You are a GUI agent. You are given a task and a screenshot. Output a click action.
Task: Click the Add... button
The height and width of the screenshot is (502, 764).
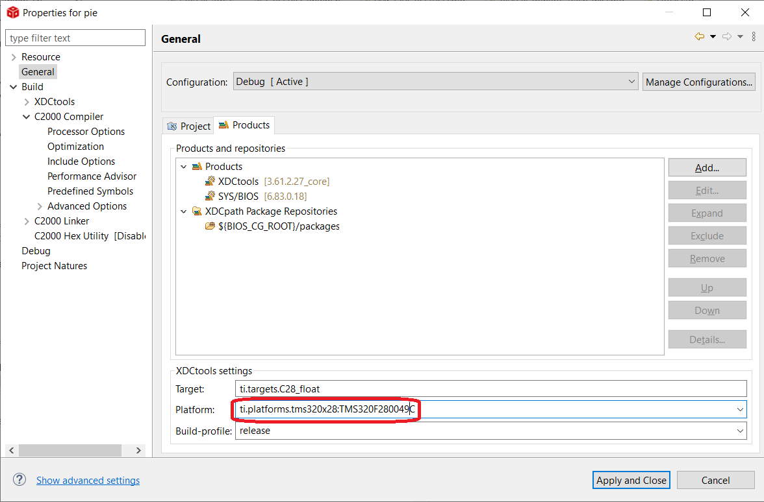click(x=707, y=168)
